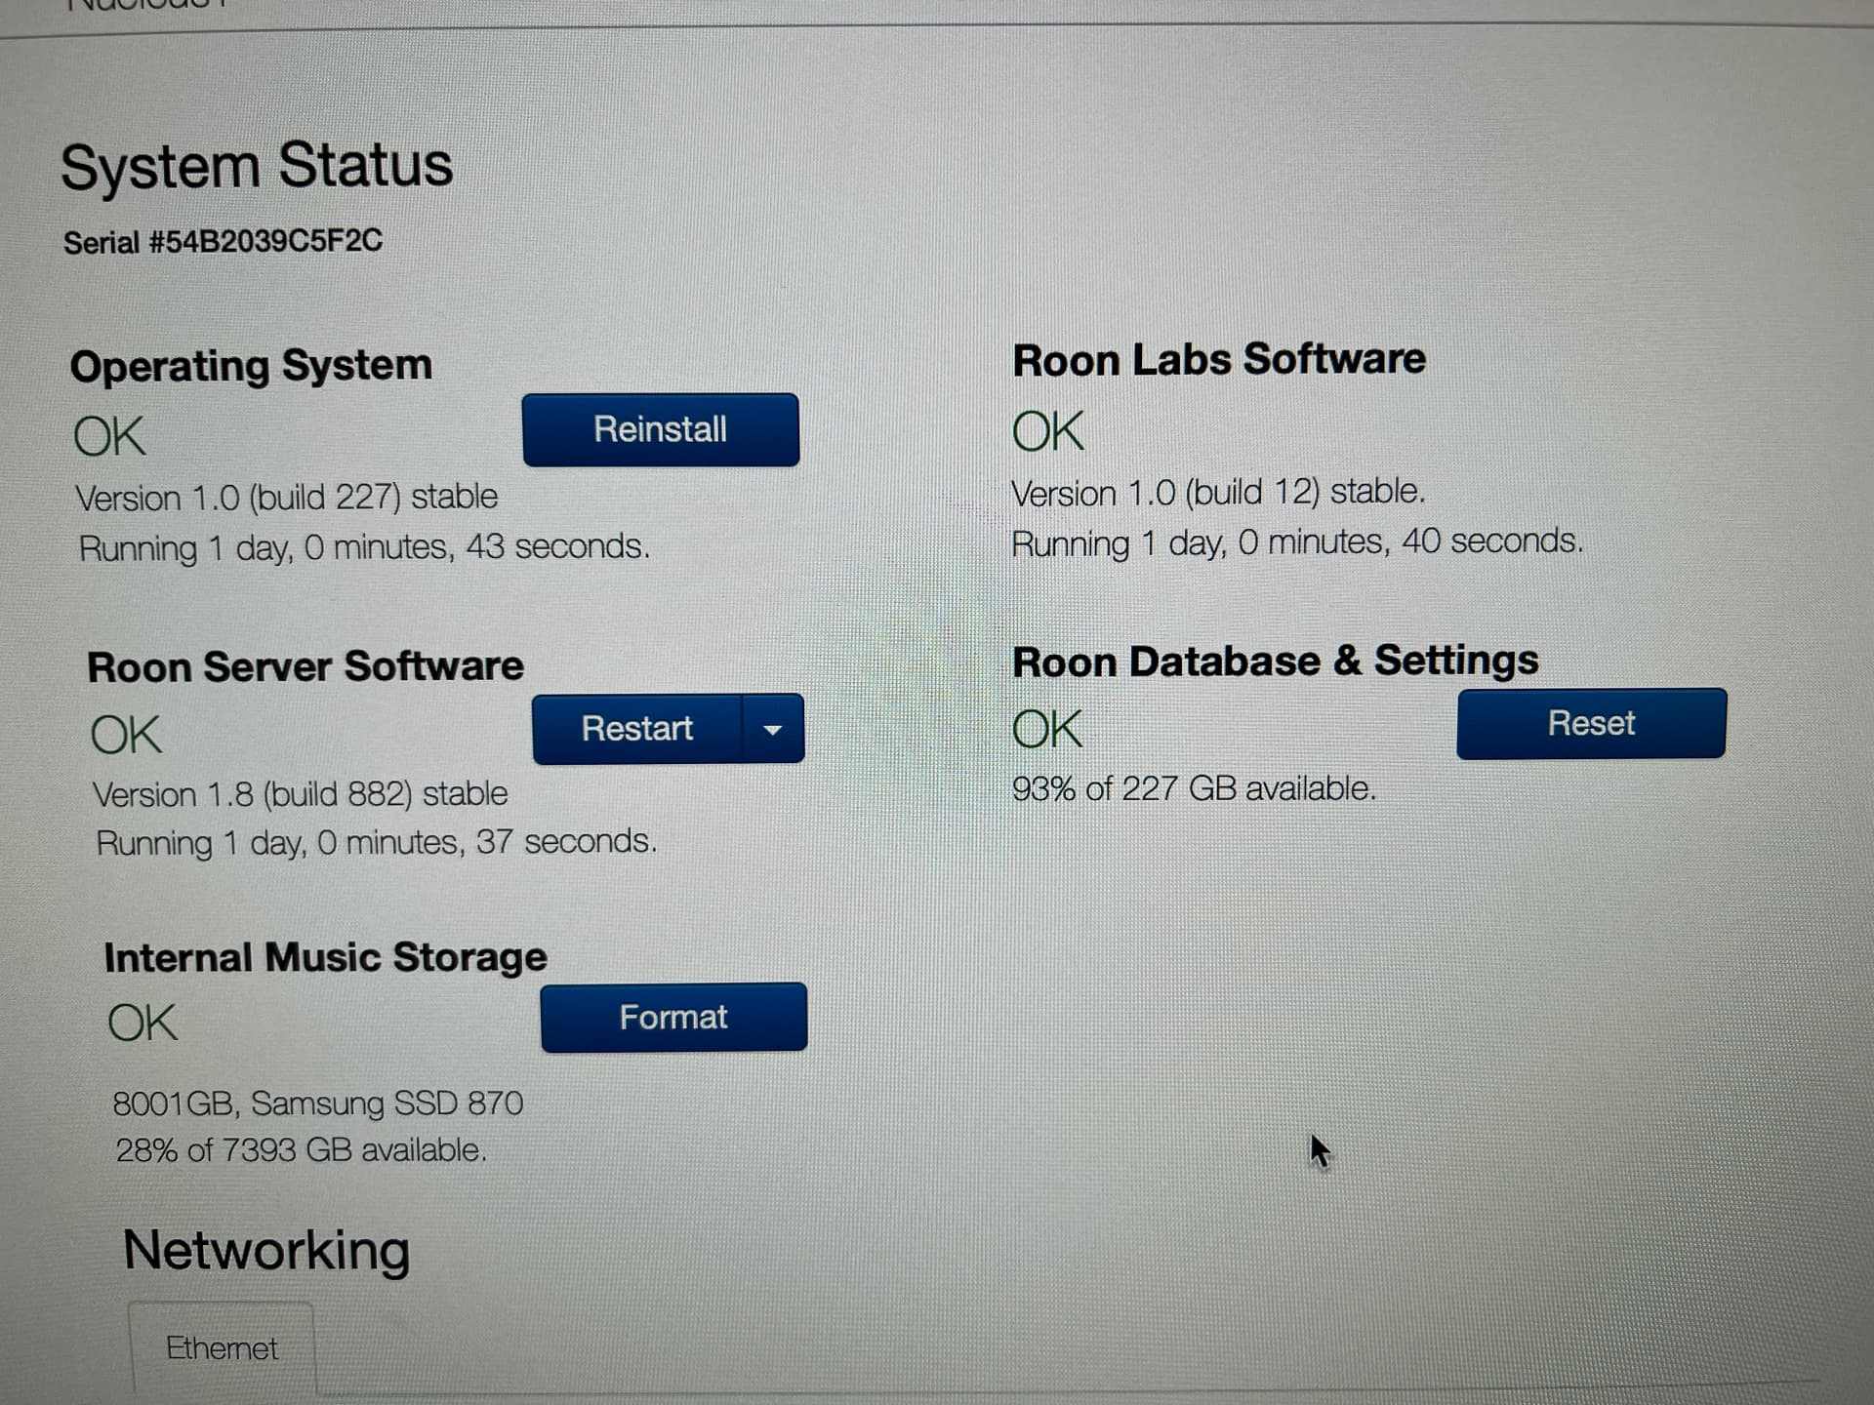Screen dimensions: 1874x1405
Task: Click the Networking heading
Action: 266,1251
